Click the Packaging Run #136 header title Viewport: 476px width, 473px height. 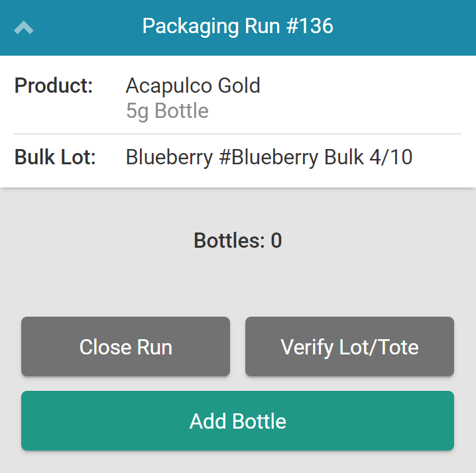click(237, 26)
